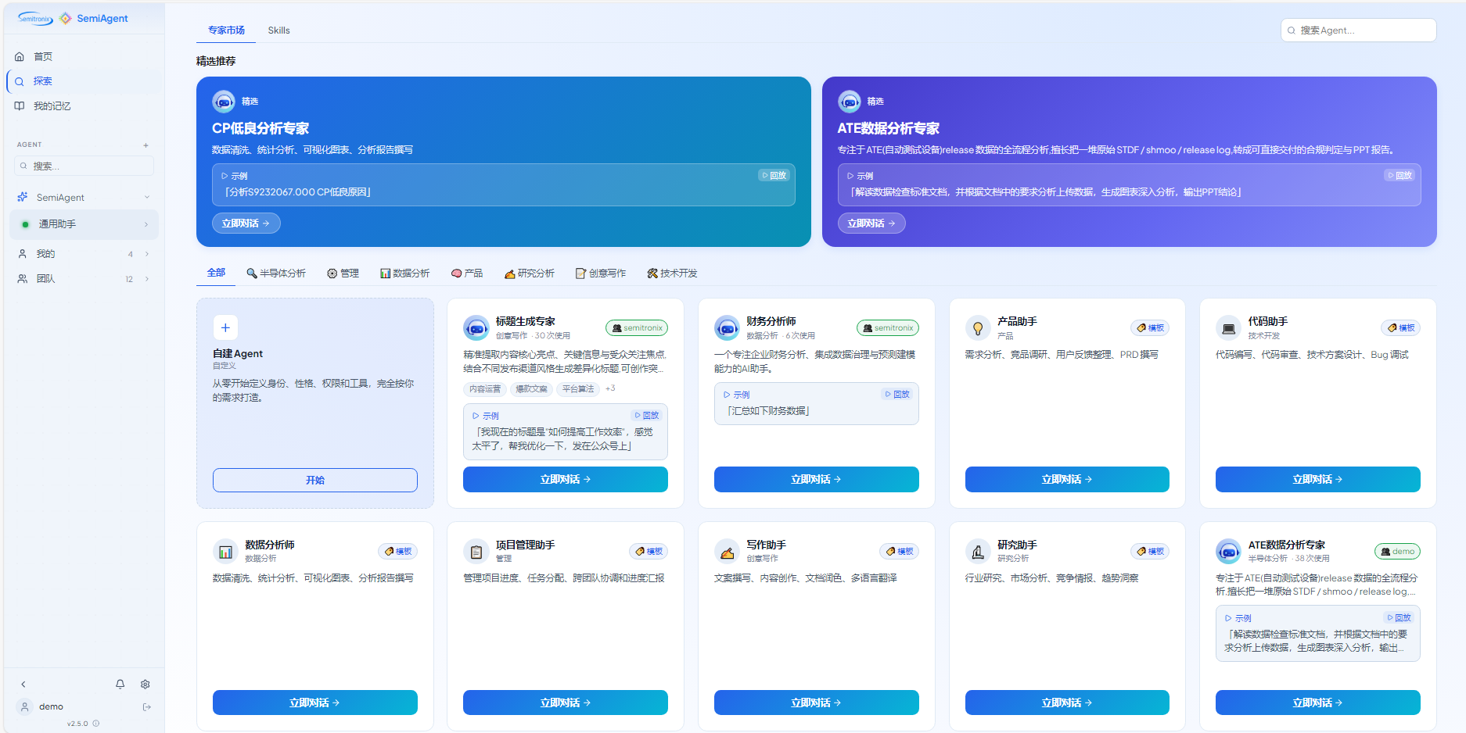Expand 示例 in ATE数据分析专家 card
The image size is (1466, 733).
[1238, 618]
